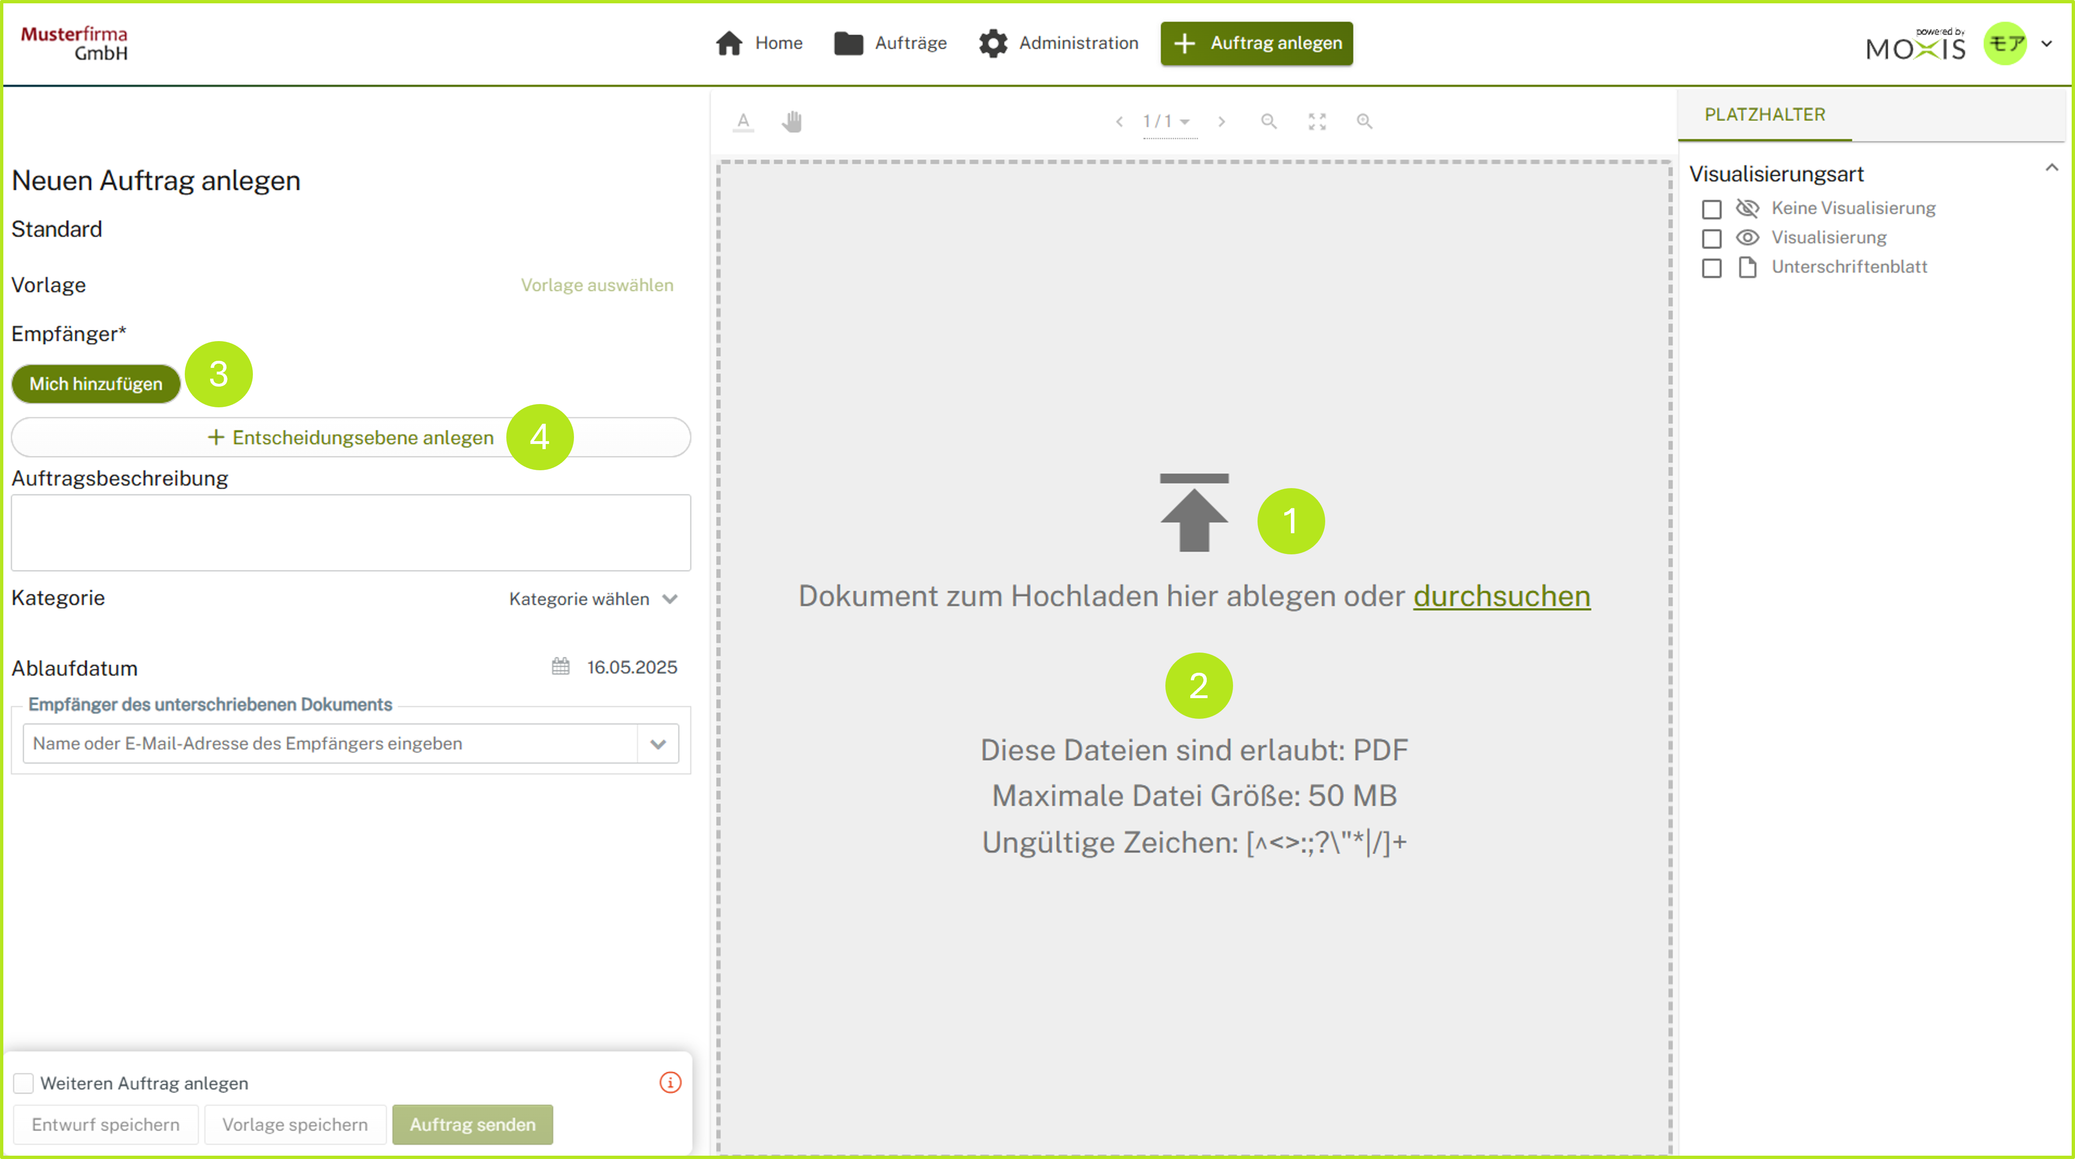Viewport: 2075px width, 1159px height.
Task: Zoom in on the document preview
Action: coord(1364,122)
